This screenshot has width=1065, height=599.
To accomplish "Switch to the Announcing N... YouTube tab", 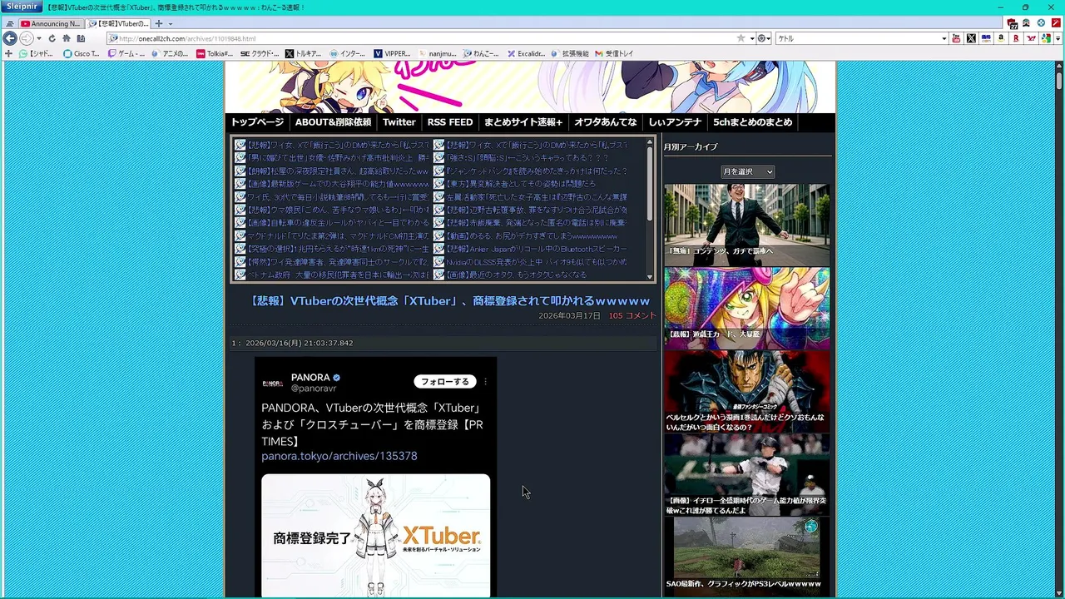I will tap(52, 24).
